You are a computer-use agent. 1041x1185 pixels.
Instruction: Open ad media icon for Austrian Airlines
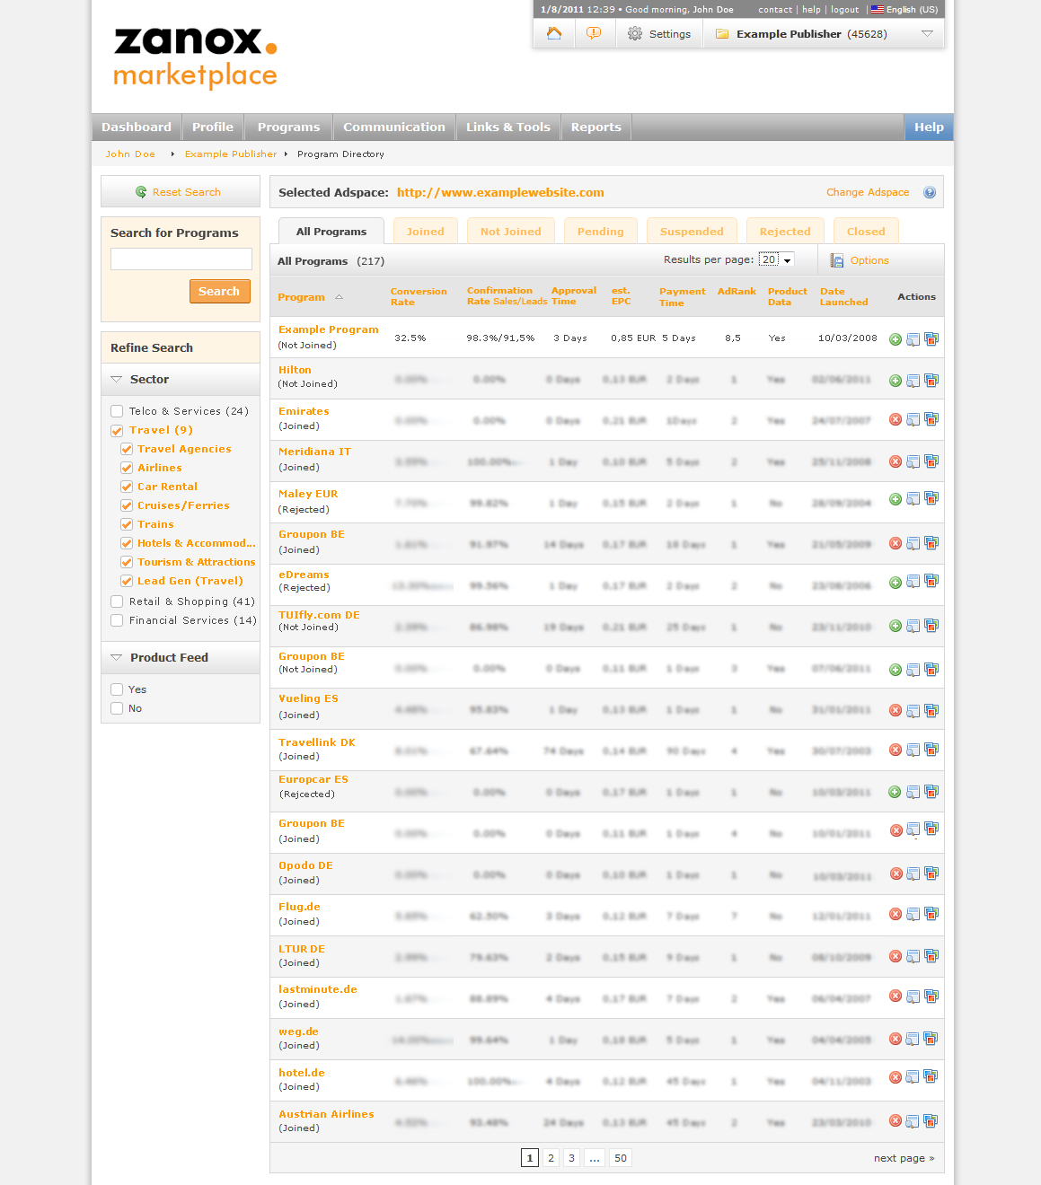[931, 1120]
